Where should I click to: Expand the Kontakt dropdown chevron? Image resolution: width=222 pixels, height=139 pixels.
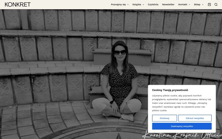[189, 5]
